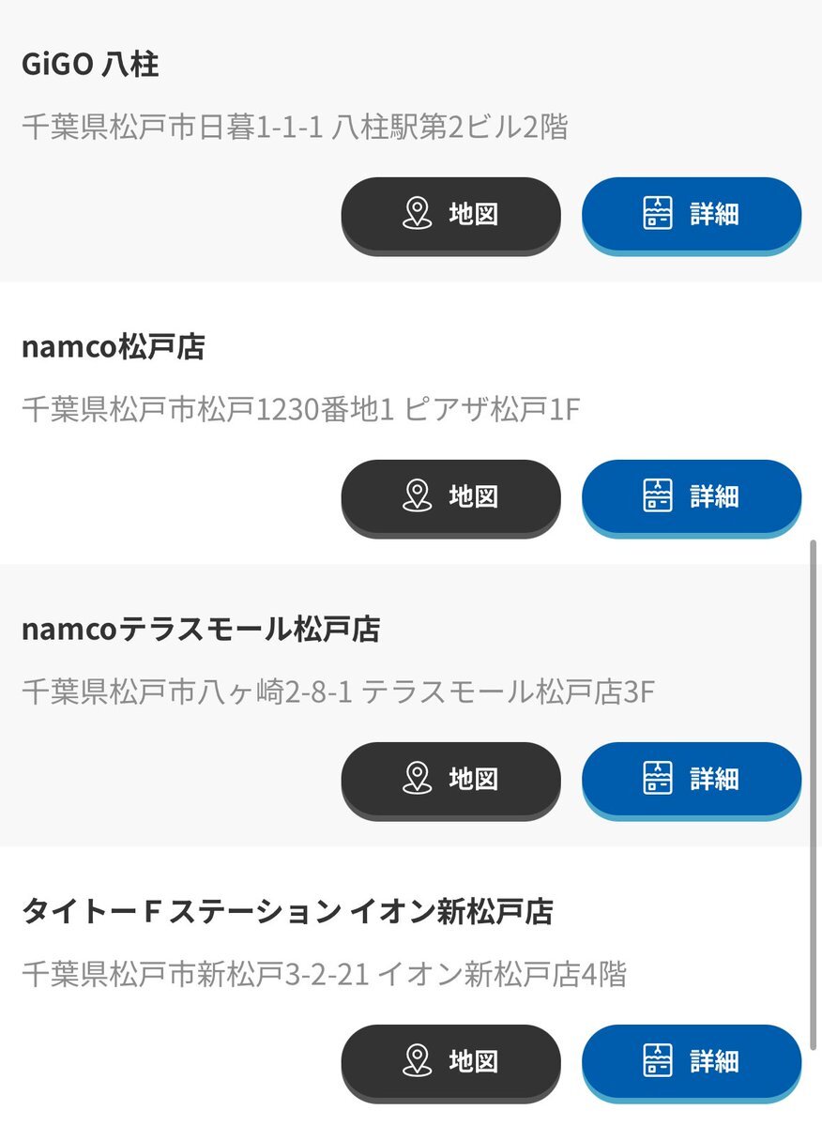
Task: Click the map pin icon for GiGO 八柱
Action: [418, 214]
